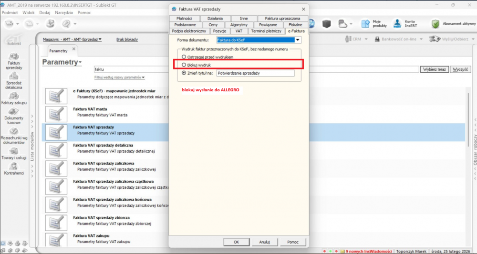
Task: Open the Dodaj menu
Action: [45, 13]
